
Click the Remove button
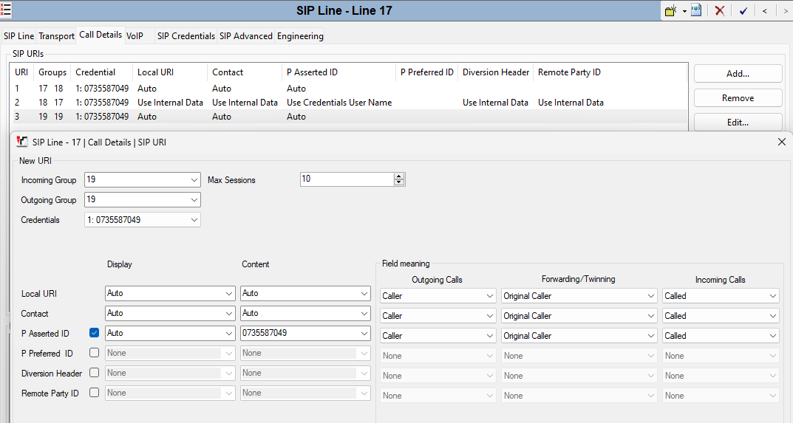click(738, 98)
